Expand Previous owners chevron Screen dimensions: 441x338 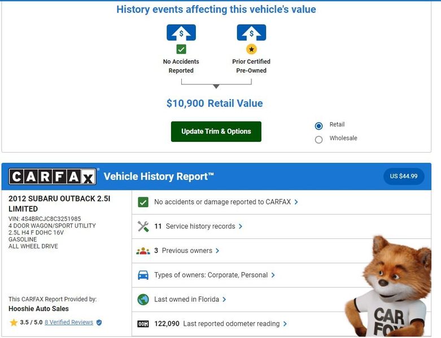(217, 251)
